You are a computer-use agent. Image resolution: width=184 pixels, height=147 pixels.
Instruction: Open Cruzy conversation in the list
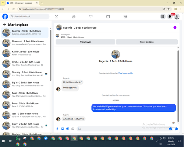25,126
